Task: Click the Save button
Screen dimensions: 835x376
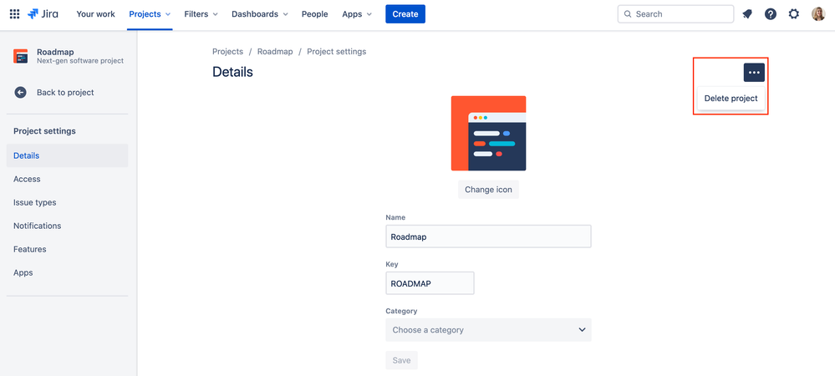Action: point(401,361)
